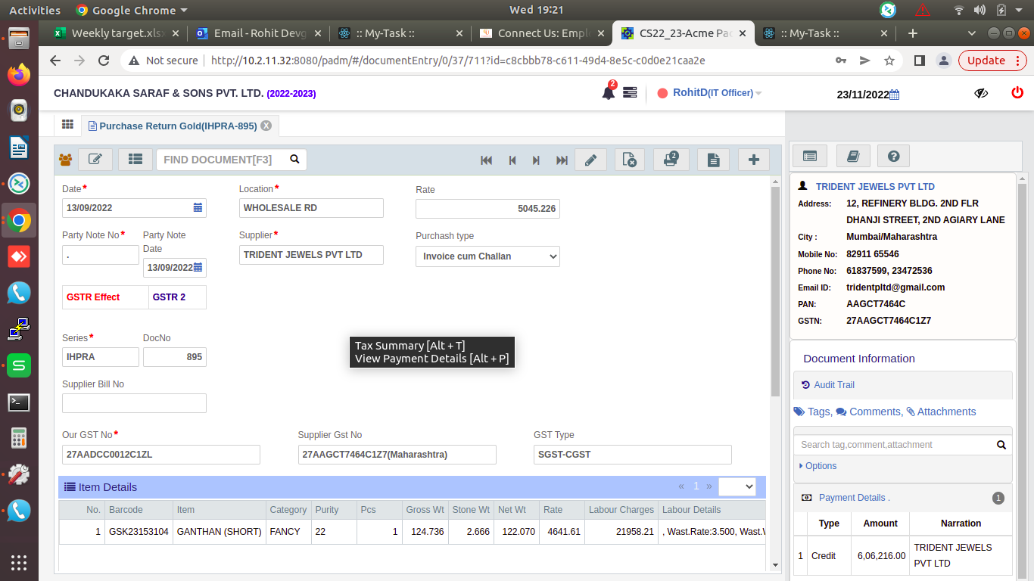The width and height of the screenshot is (1034, 581).
Task: Click the main form vertical scrollbar
Action: [x=775, y=291]
